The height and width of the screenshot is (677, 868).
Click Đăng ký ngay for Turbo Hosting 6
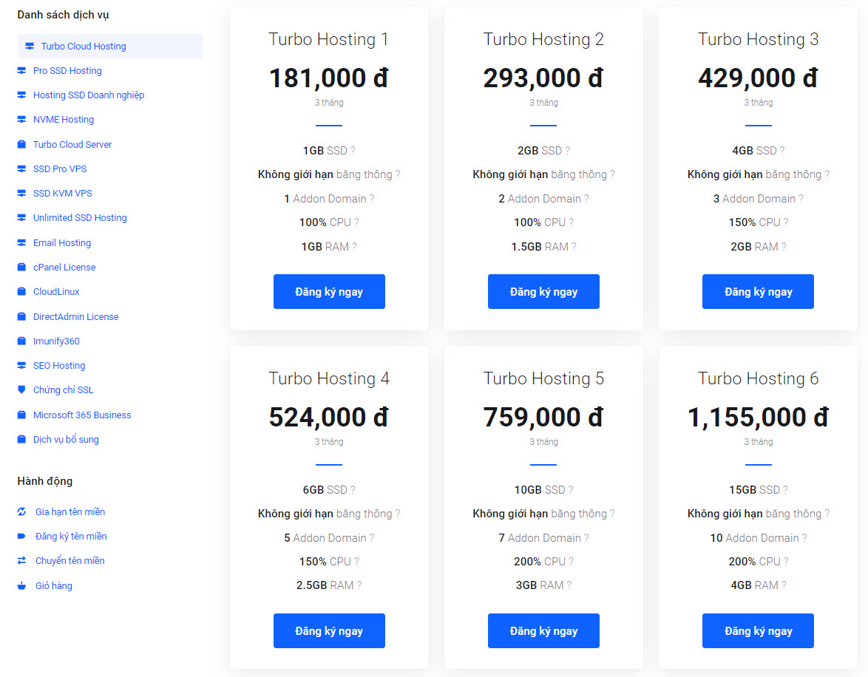pos(757,630)
